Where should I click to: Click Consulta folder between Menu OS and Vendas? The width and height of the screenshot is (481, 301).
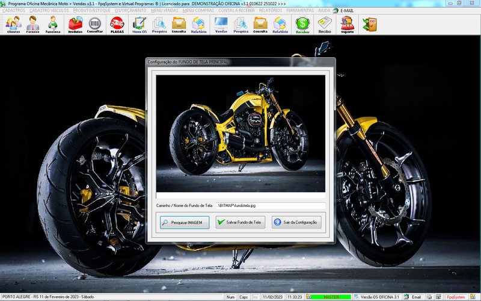coord(179,25)
